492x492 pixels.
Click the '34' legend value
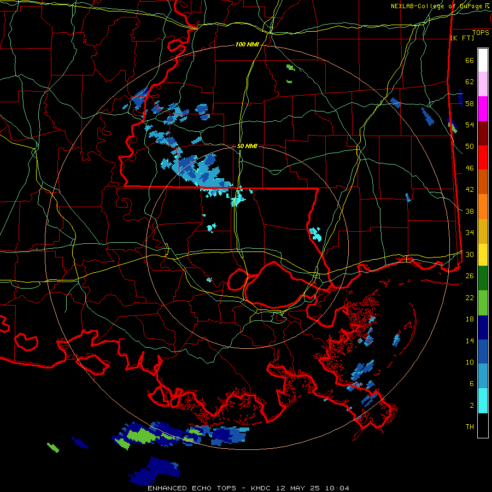click(470, 233)
